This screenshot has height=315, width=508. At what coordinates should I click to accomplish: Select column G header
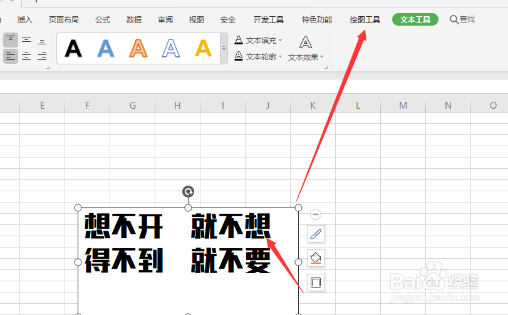pyautogui.click(x=133, y=106)
